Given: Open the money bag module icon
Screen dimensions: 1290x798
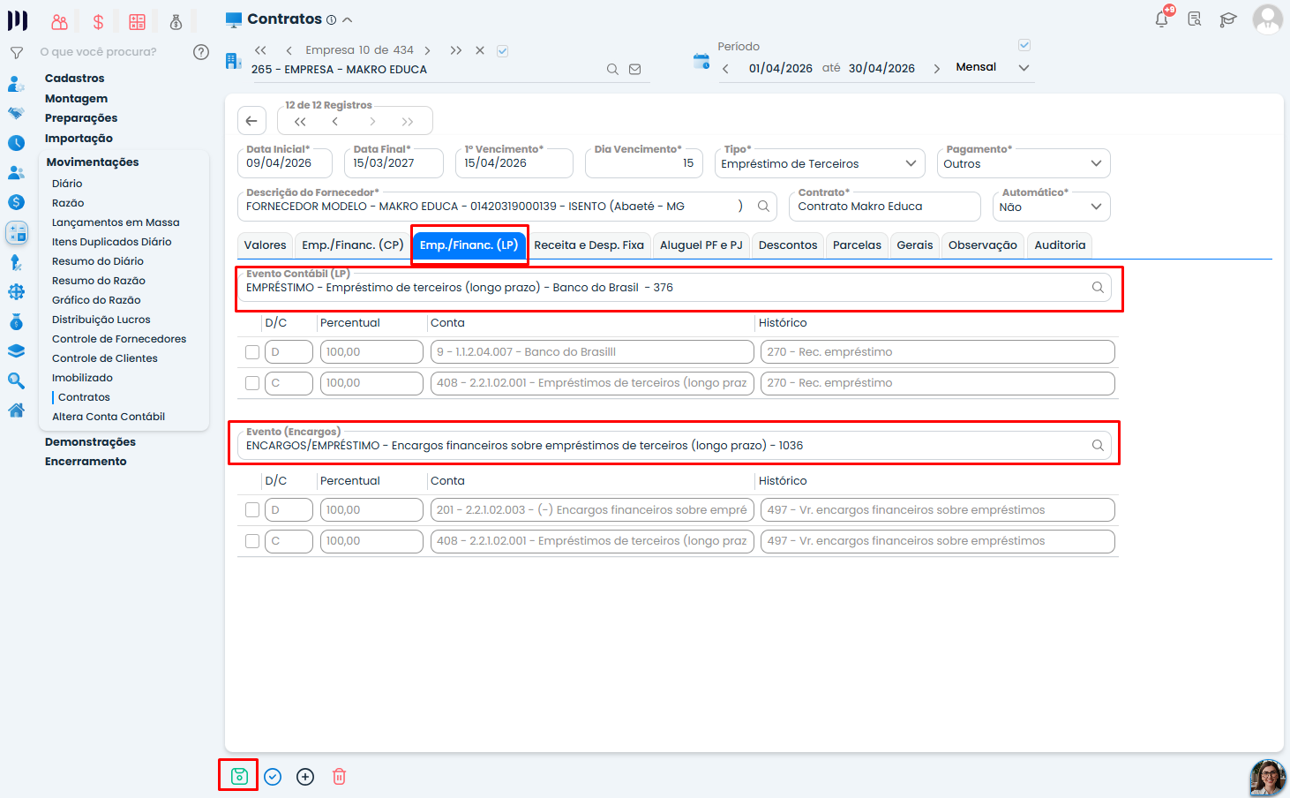Looking at the screenshot, I should pyautogui.click(x=176, y=22).
